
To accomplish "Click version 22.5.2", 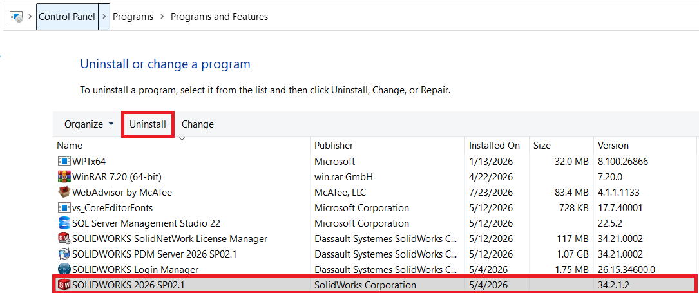I will click(611, 223).
